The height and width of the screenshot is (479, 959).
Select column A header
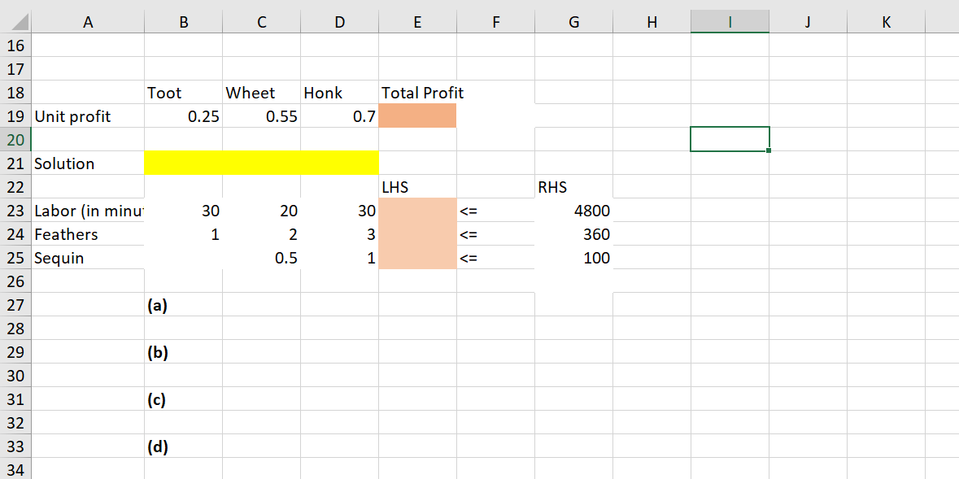tap(88, 22)
